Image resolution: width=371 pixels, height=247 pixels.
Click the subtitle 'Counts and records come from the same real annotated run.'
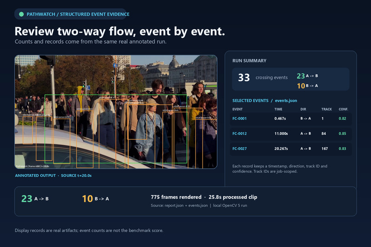tap(91, 42)
